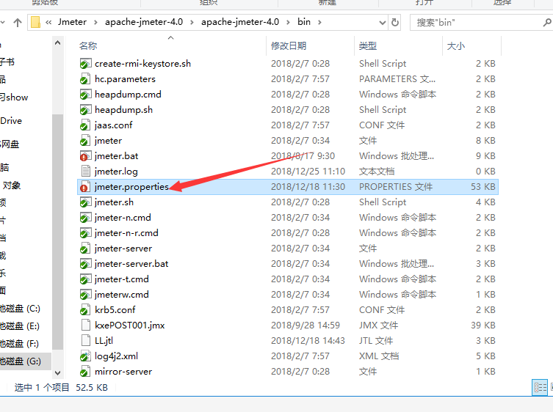Click the extensionless jmeter file icon
This screenshot has height=412, width=553.
[85, 141]
